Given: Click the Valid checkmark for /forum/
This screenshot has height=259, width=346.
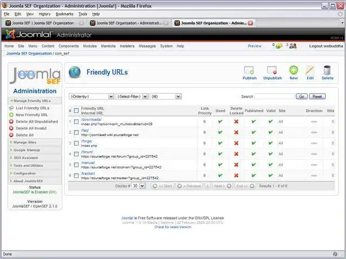Looking at the screenshot, I should tap(270, 154).
